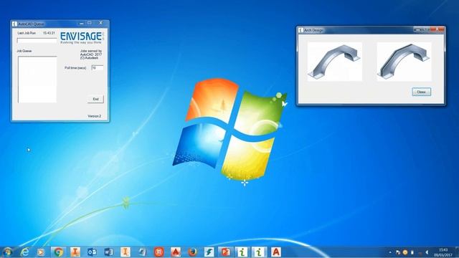Open the volume speaker tray icon

(x=427, y=252)
